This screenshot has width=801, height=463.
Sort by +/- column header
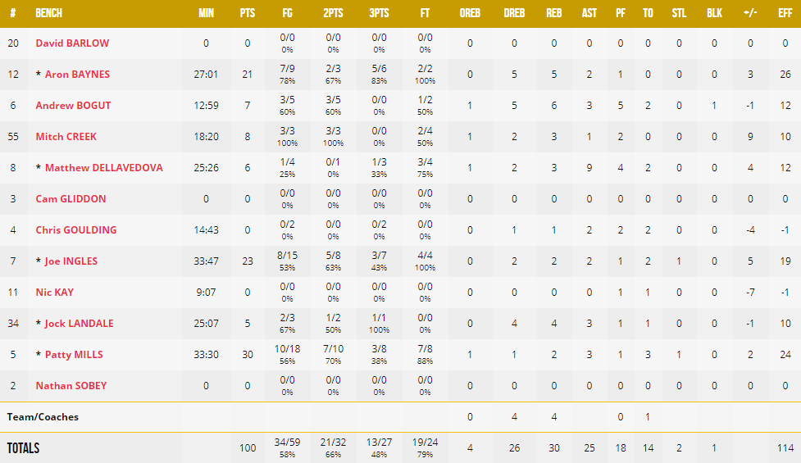tap(750, 13)
